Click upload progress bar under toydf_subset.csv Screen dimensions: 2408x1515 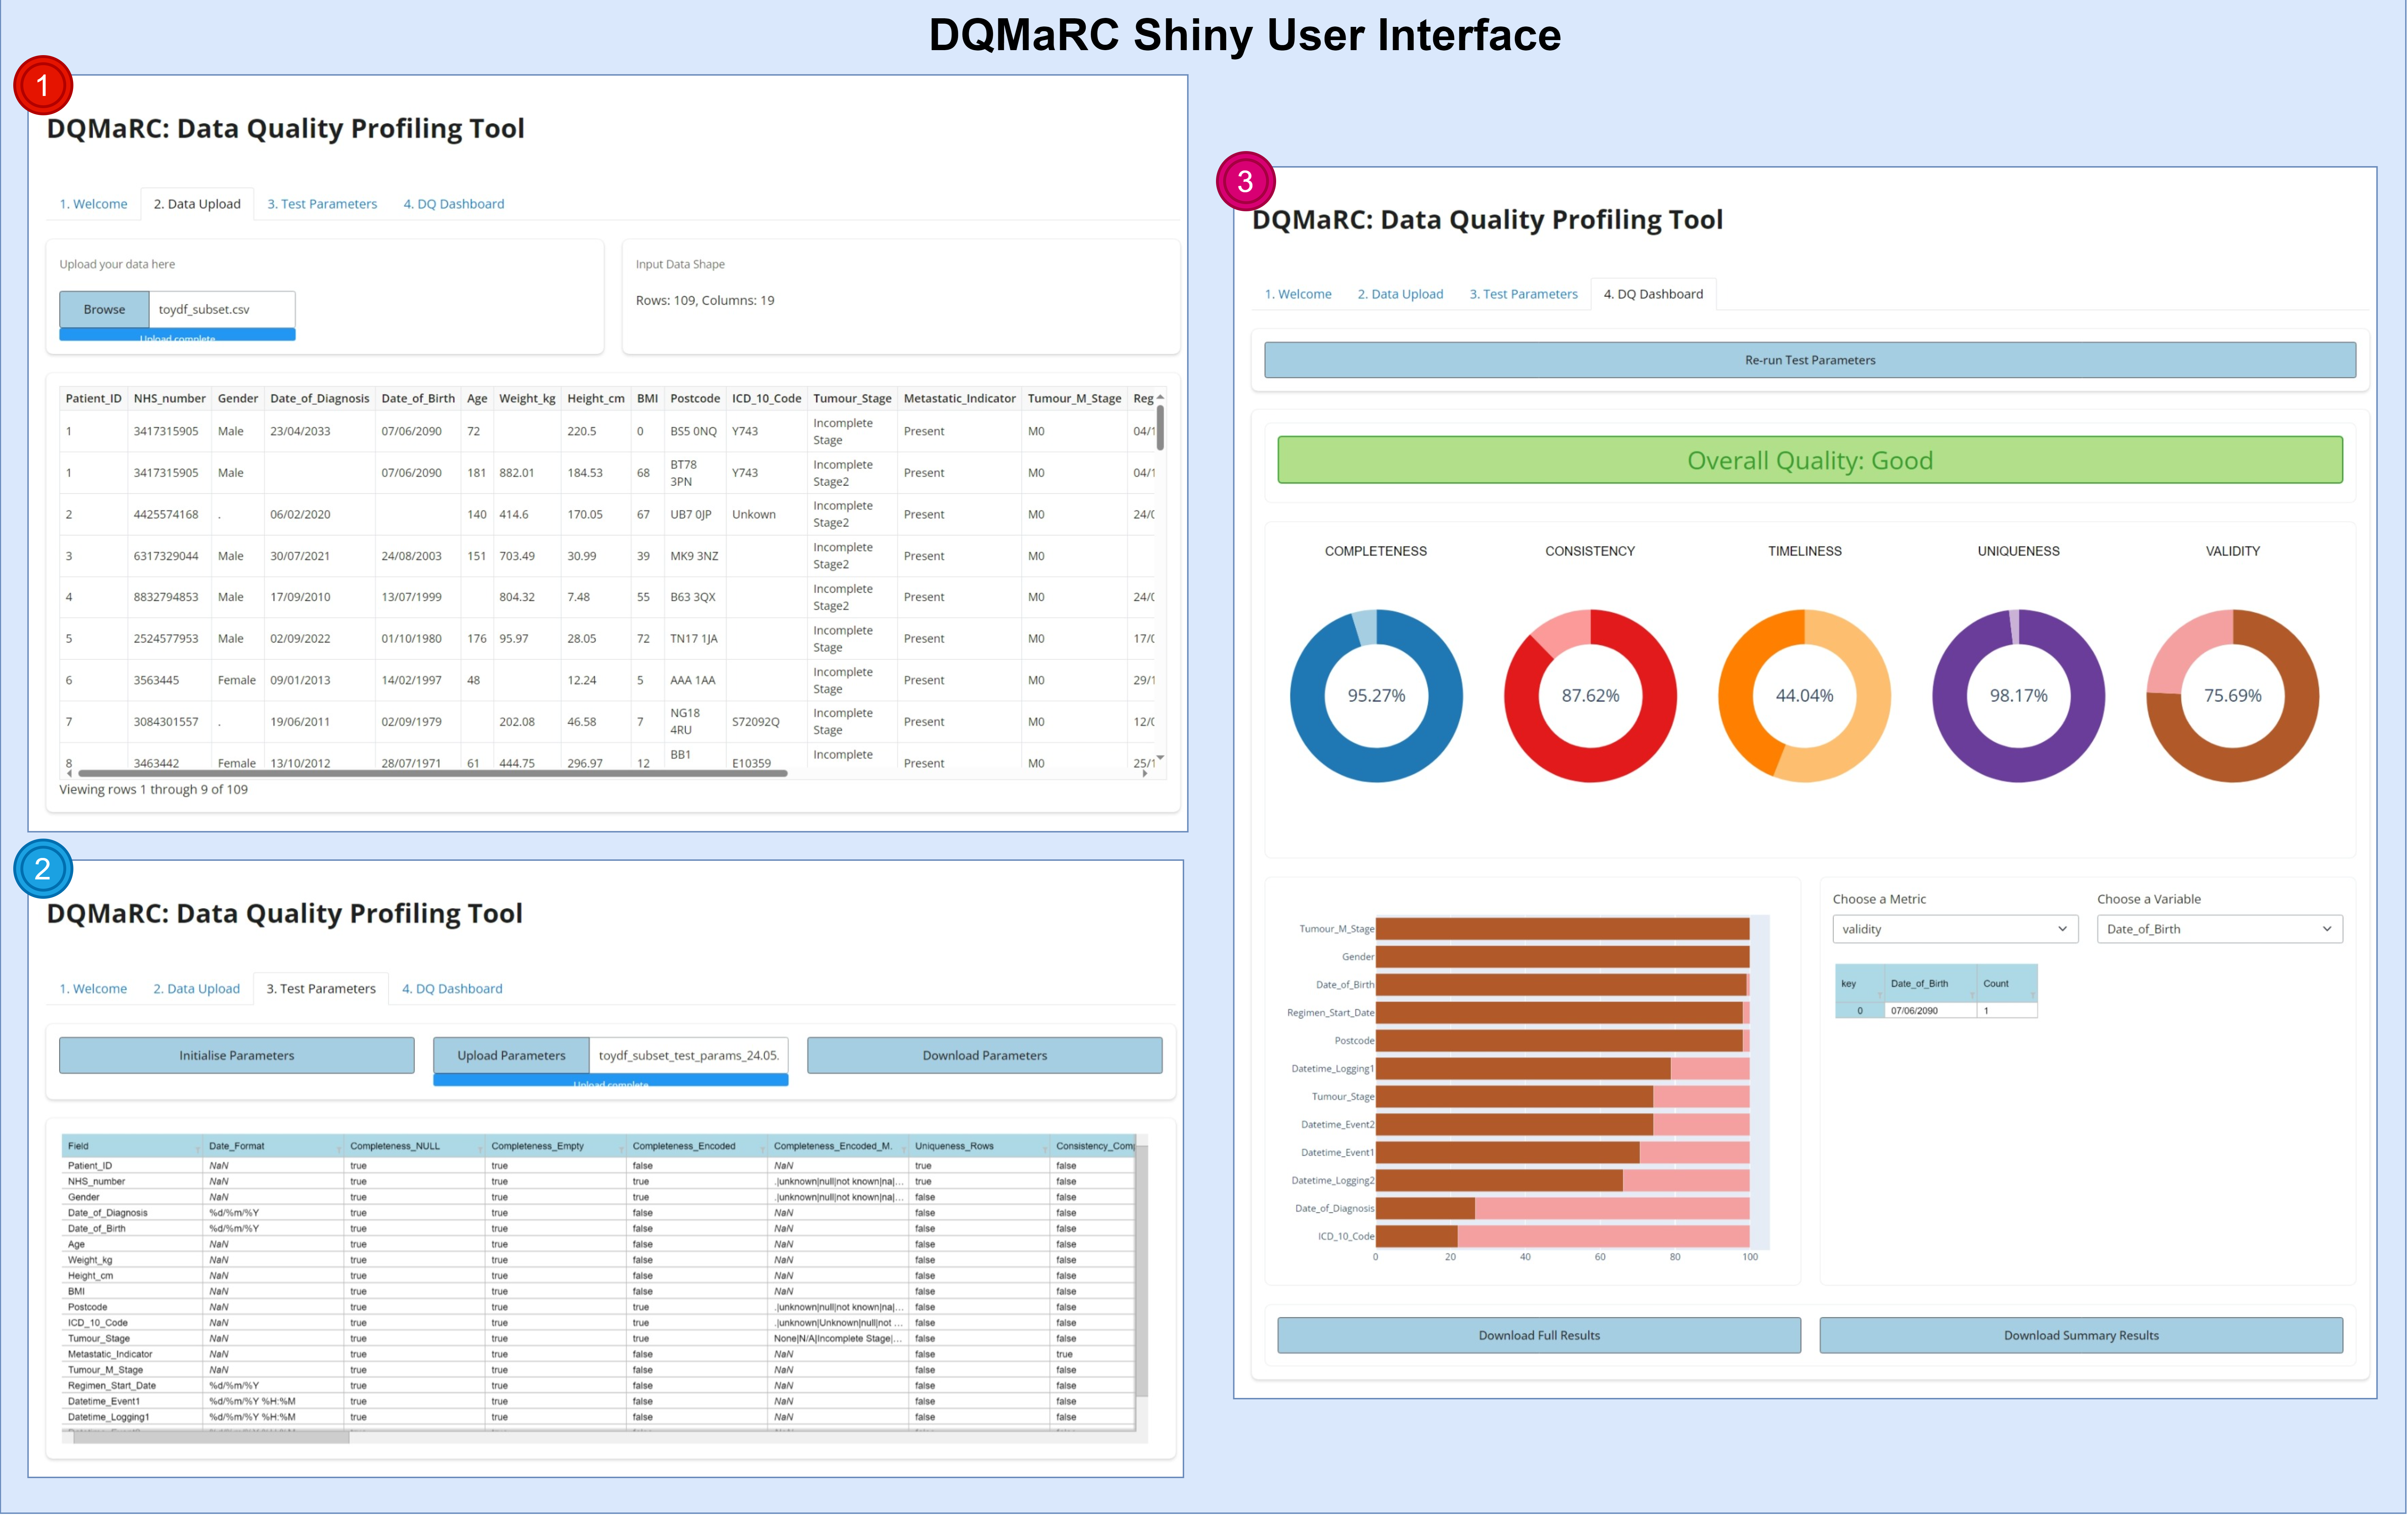pos(177,335)
